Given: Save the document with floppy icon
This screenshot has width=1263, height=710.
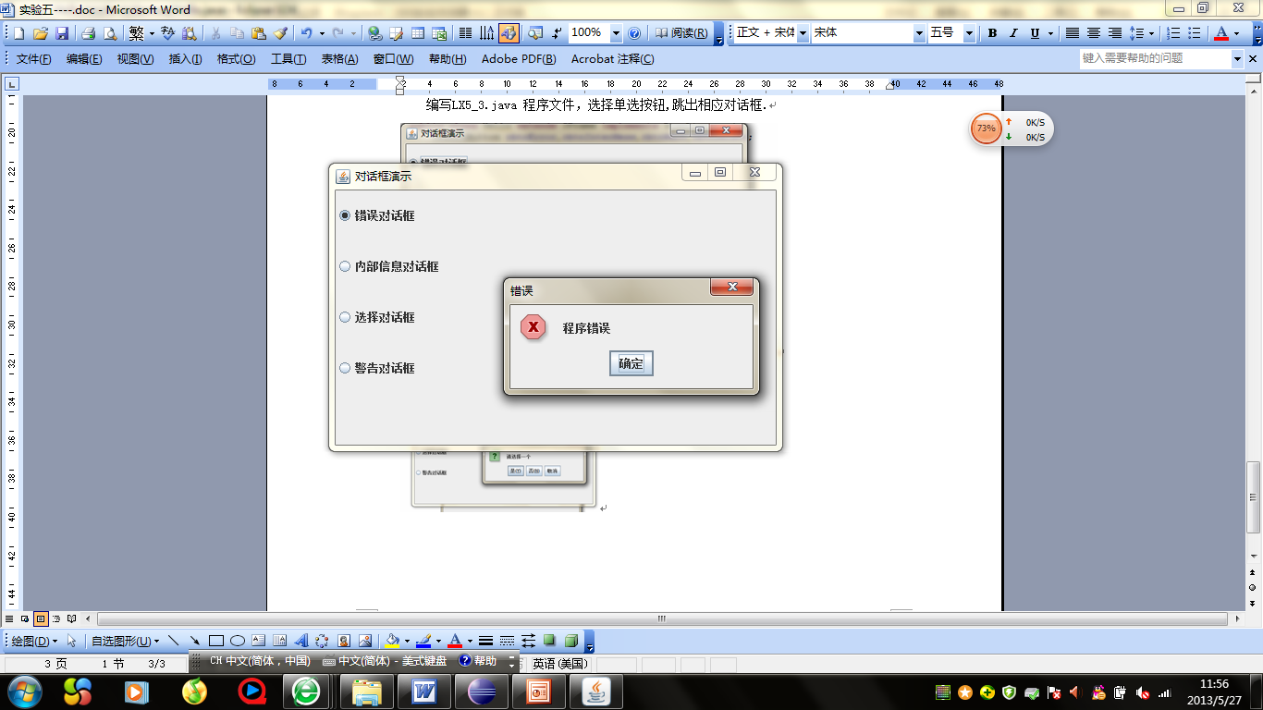Looking at the screenshot, I should click(62, 33).
